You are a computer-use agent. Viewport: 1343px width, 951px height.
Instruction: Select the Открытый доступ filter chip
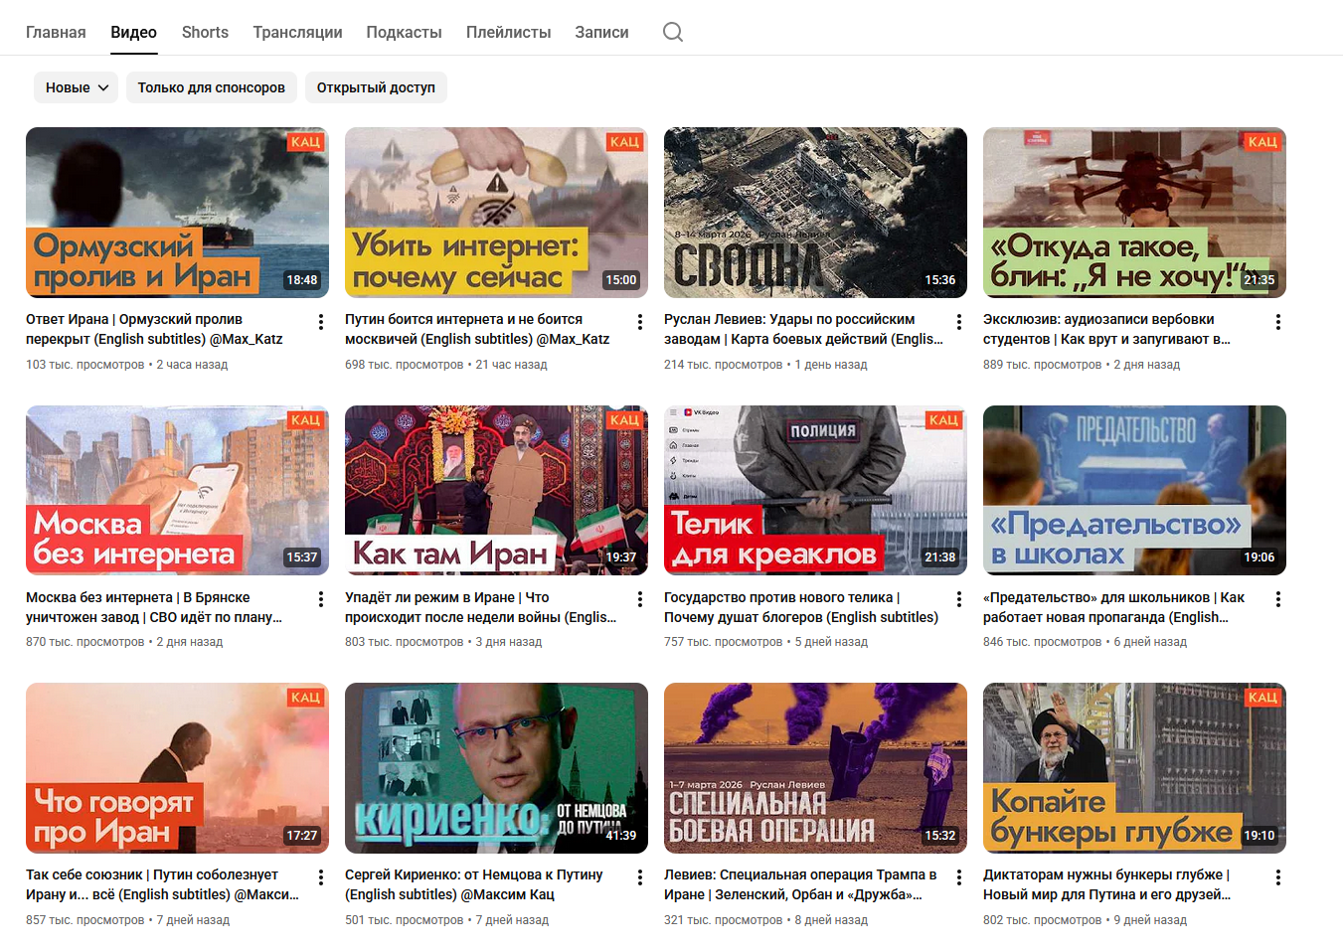(x=376, y=87)
